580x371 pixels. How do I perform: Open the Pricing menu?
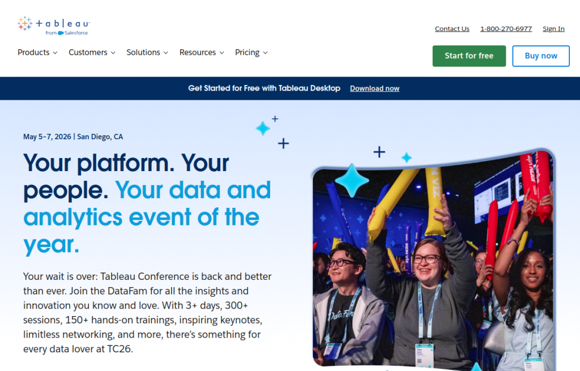[251, 52]
